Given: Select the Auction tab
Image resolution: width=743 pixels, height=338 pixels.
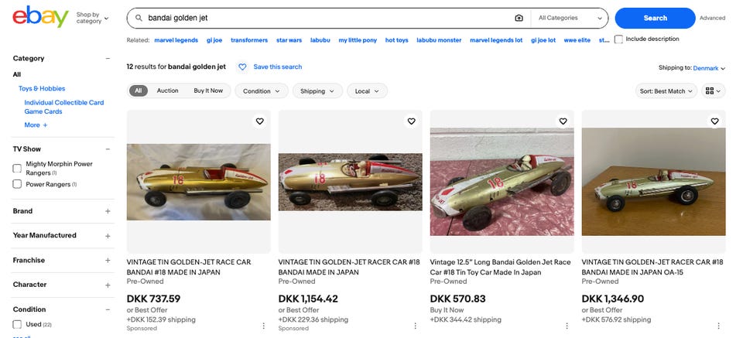Looking at the screenshot, I should click(167, 90).
